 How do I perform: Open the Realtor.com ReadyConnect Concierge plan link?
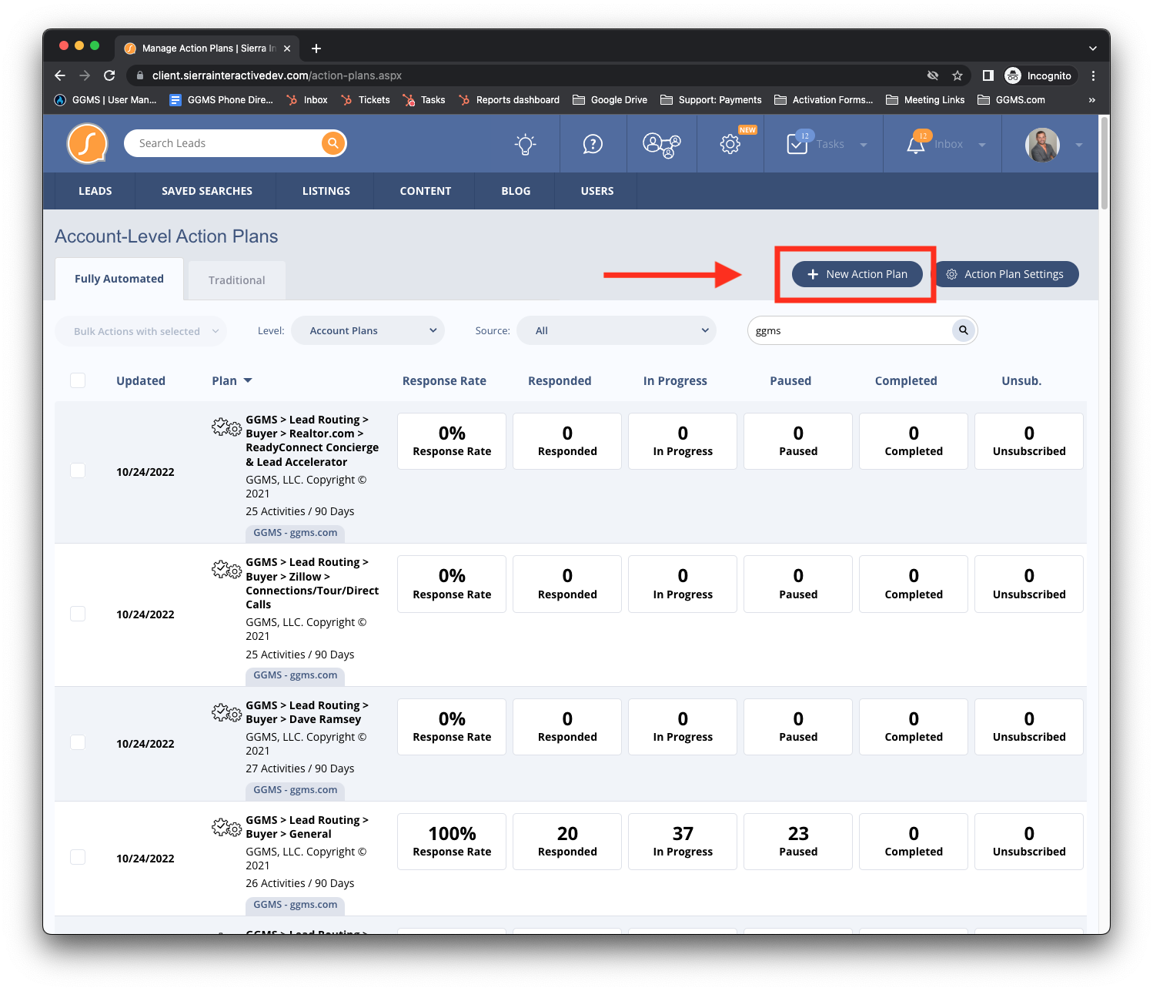coord(312,440)
